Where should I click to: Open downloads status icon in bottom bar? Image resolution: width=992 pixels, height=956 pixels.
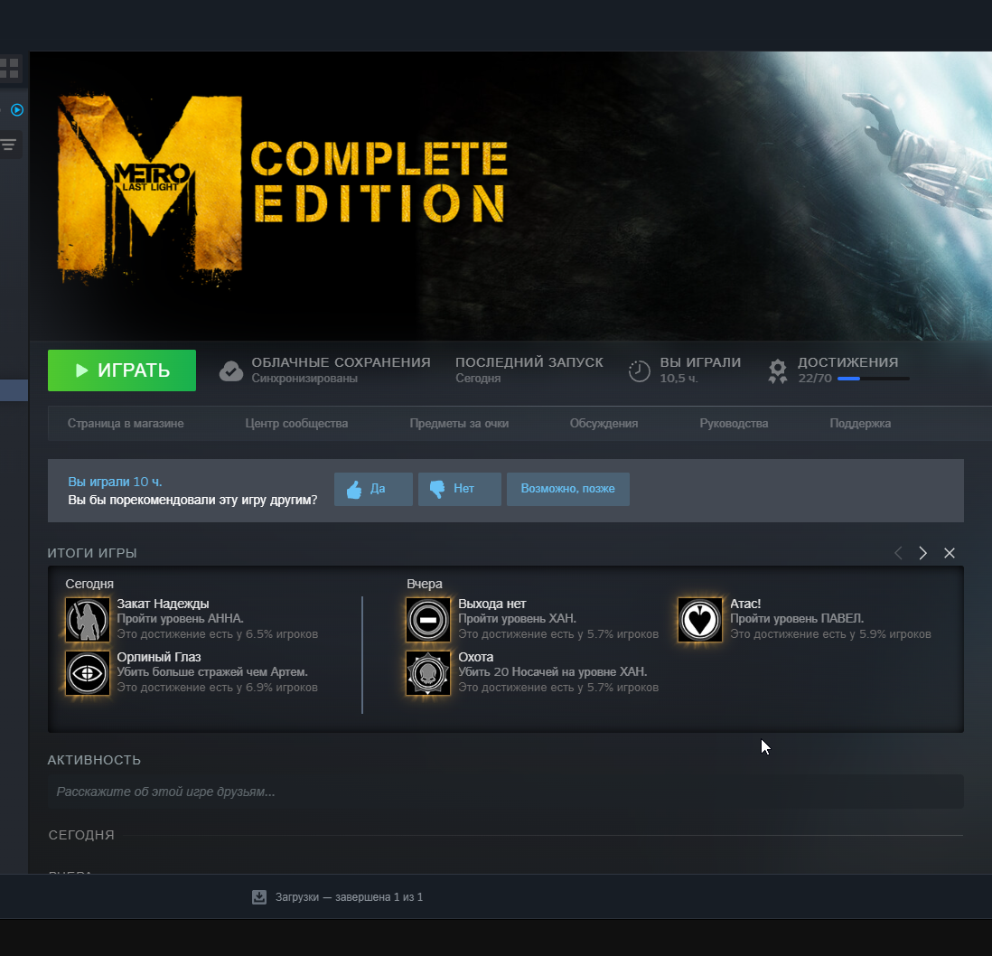click(259, 896)
